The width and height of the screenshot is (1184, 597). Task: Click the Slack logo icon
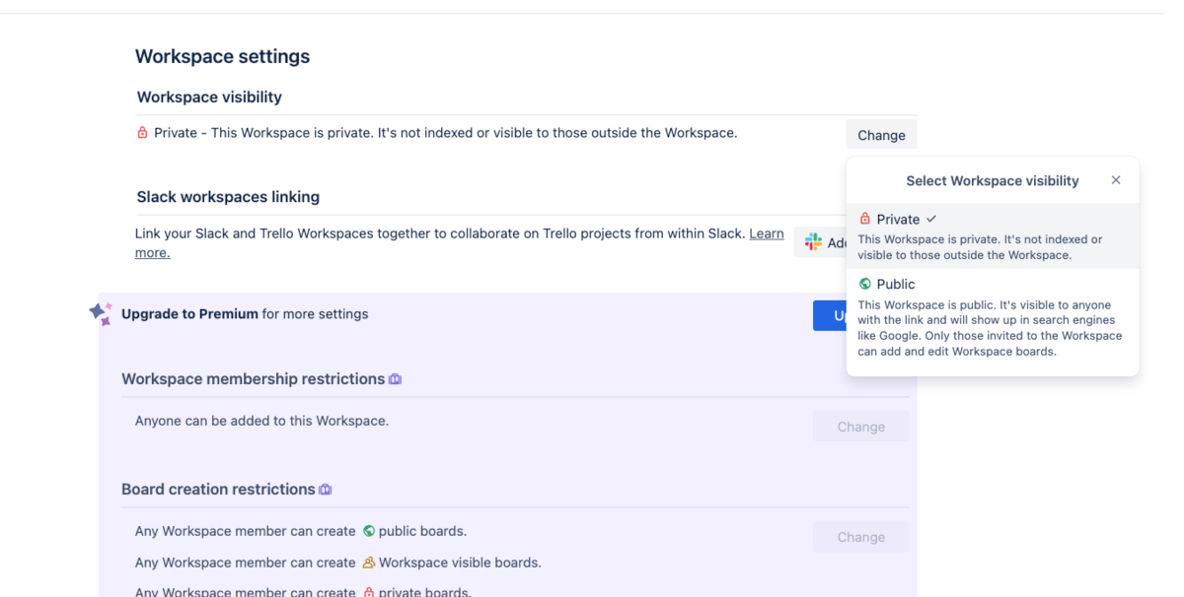pos(813,242)
